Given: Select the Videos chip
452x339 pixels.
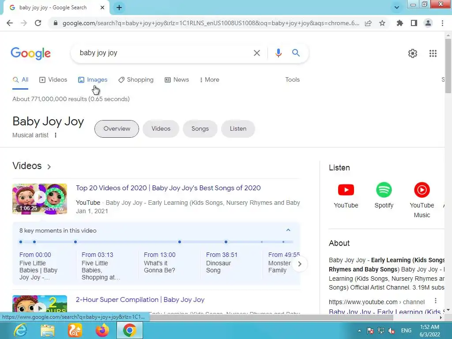Looking at the screenshot, I should click(x=161, y=129).
